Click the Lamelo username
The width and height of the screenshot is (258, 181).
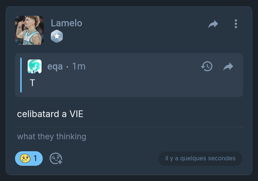coord(67,23)
